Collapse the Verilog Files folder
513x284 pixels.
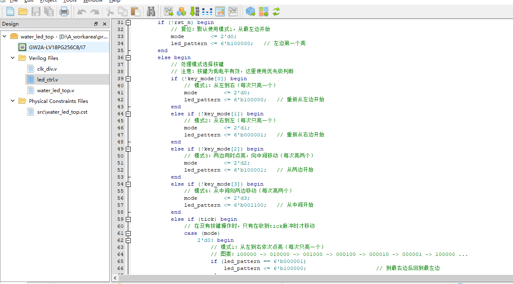pyautogui.click(x=13, y=58)
